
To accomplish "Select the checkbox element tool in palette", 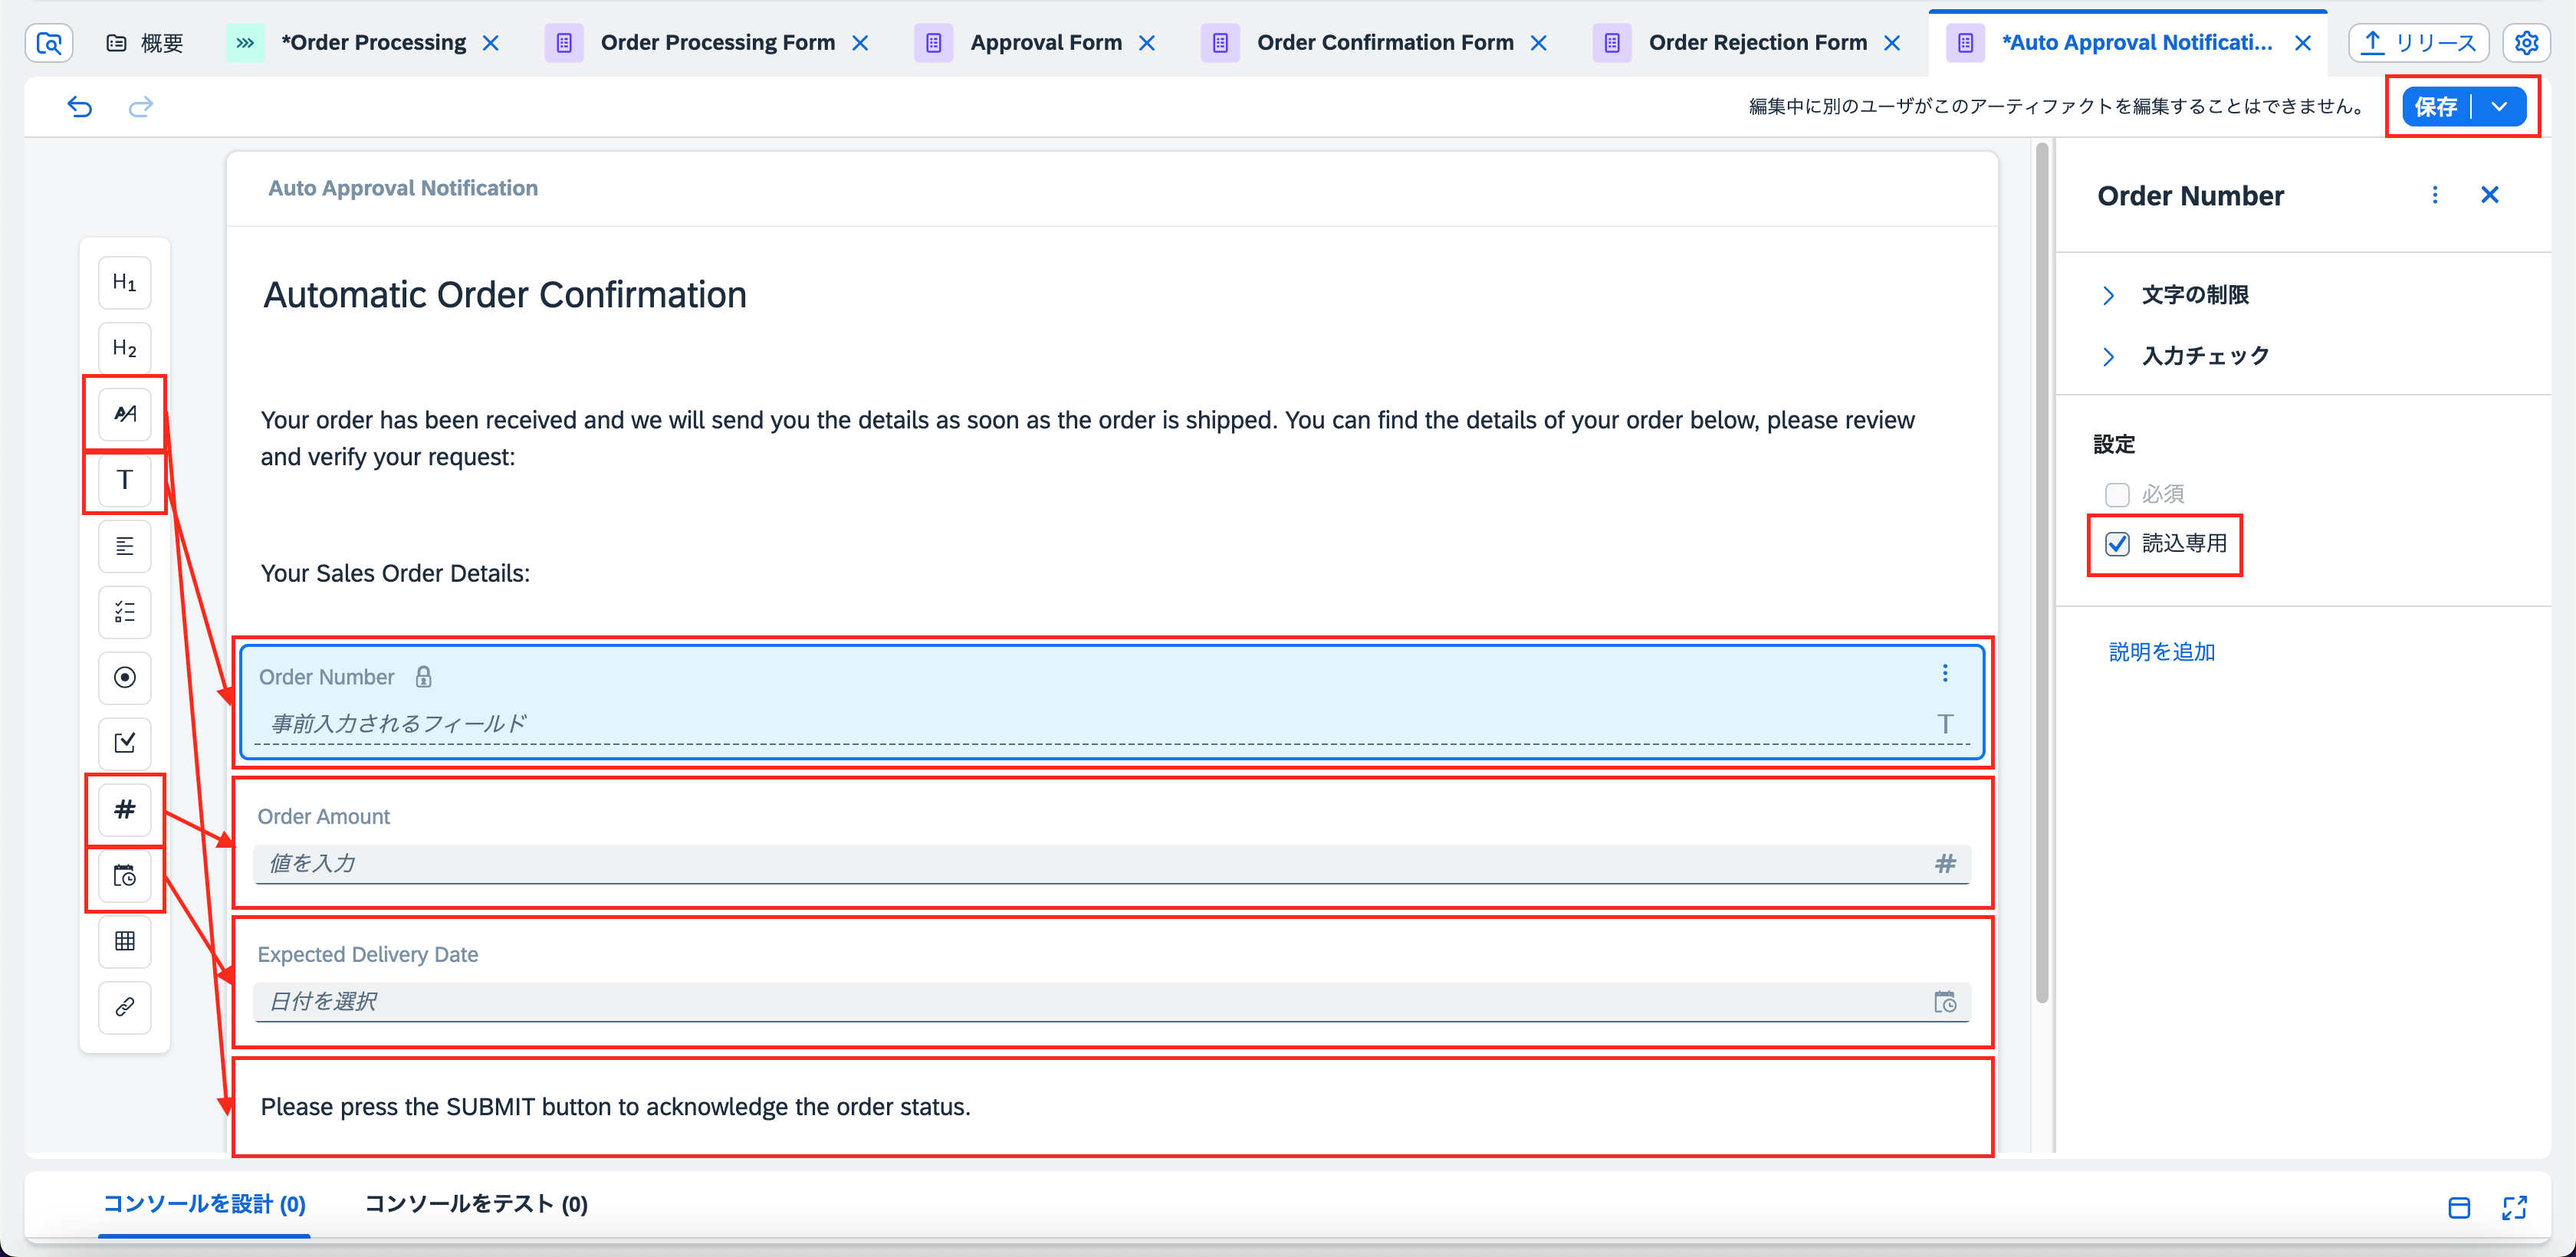I will coord(124,743).
